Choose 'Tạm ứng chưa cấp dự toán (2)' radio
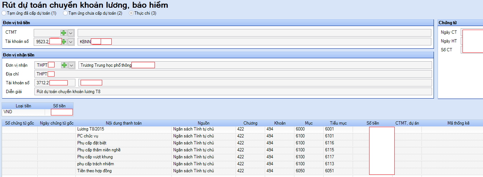 65,13
